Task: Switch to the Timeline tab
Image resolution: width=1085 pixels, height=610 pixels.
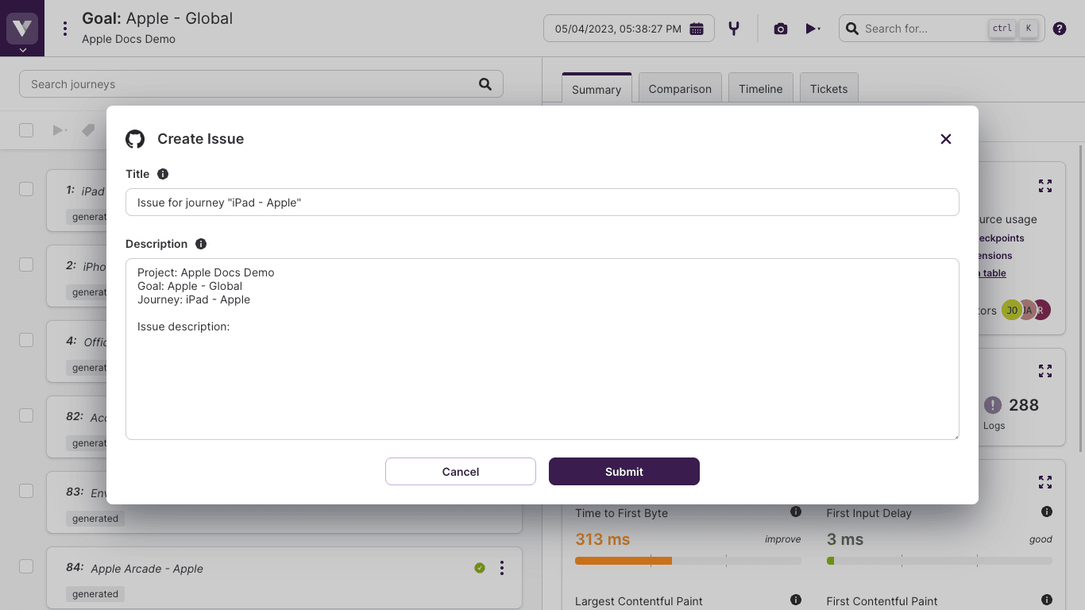Action: click(x=760, y=89)
